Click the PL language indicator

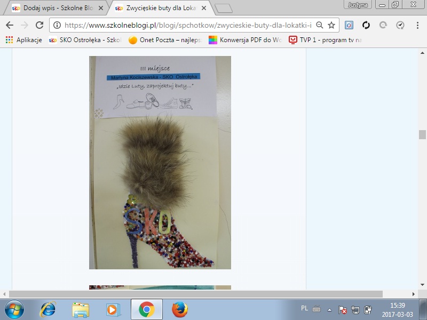coord(304,308)
